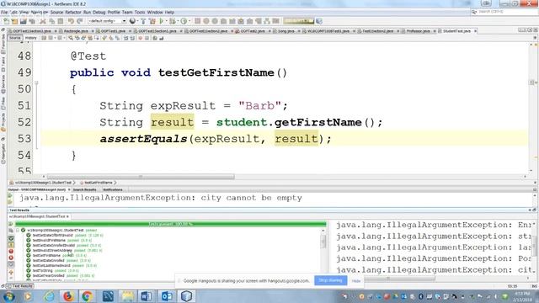
Task: Select testGetYearEnrolled result row
Action: 60,275
